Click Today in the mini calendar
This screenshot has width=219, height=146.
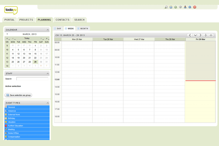click(x=27, y=38)
